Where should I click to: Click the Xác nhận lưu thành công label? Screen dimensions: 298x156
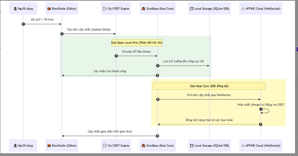point(110,71)
